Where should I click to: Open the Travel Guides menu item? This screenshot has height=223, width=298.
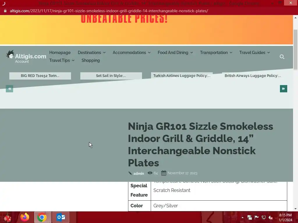[x=252, y=53]
